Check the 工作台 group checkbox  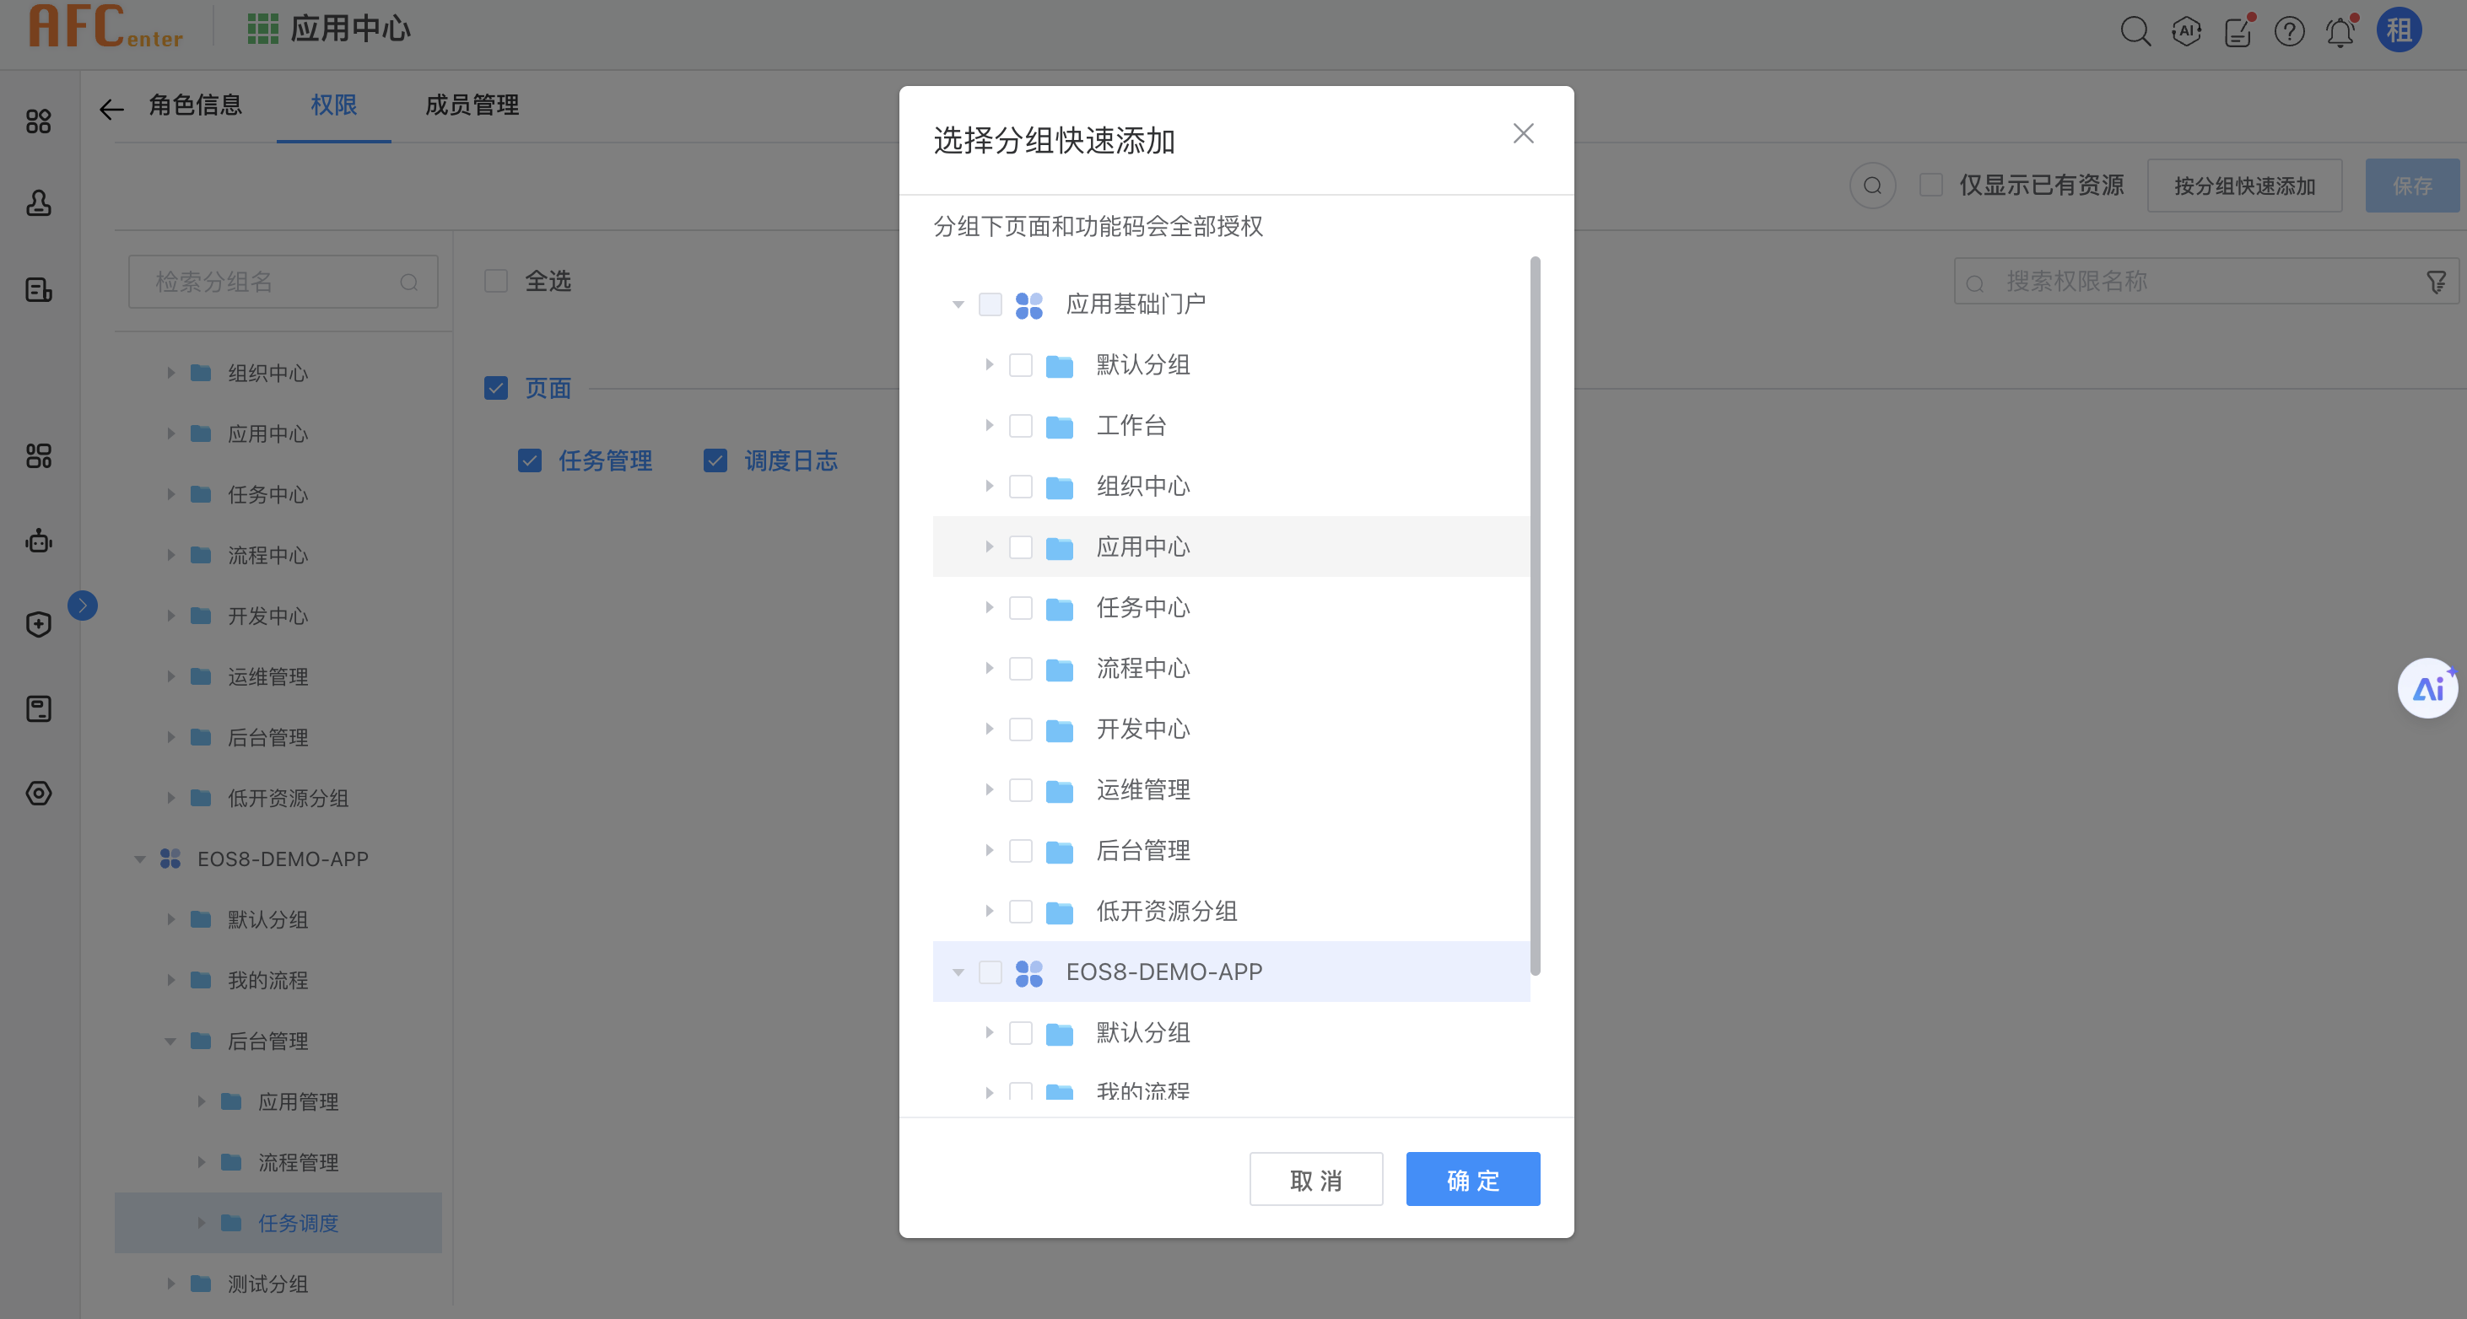click(x=1021, y=426)
